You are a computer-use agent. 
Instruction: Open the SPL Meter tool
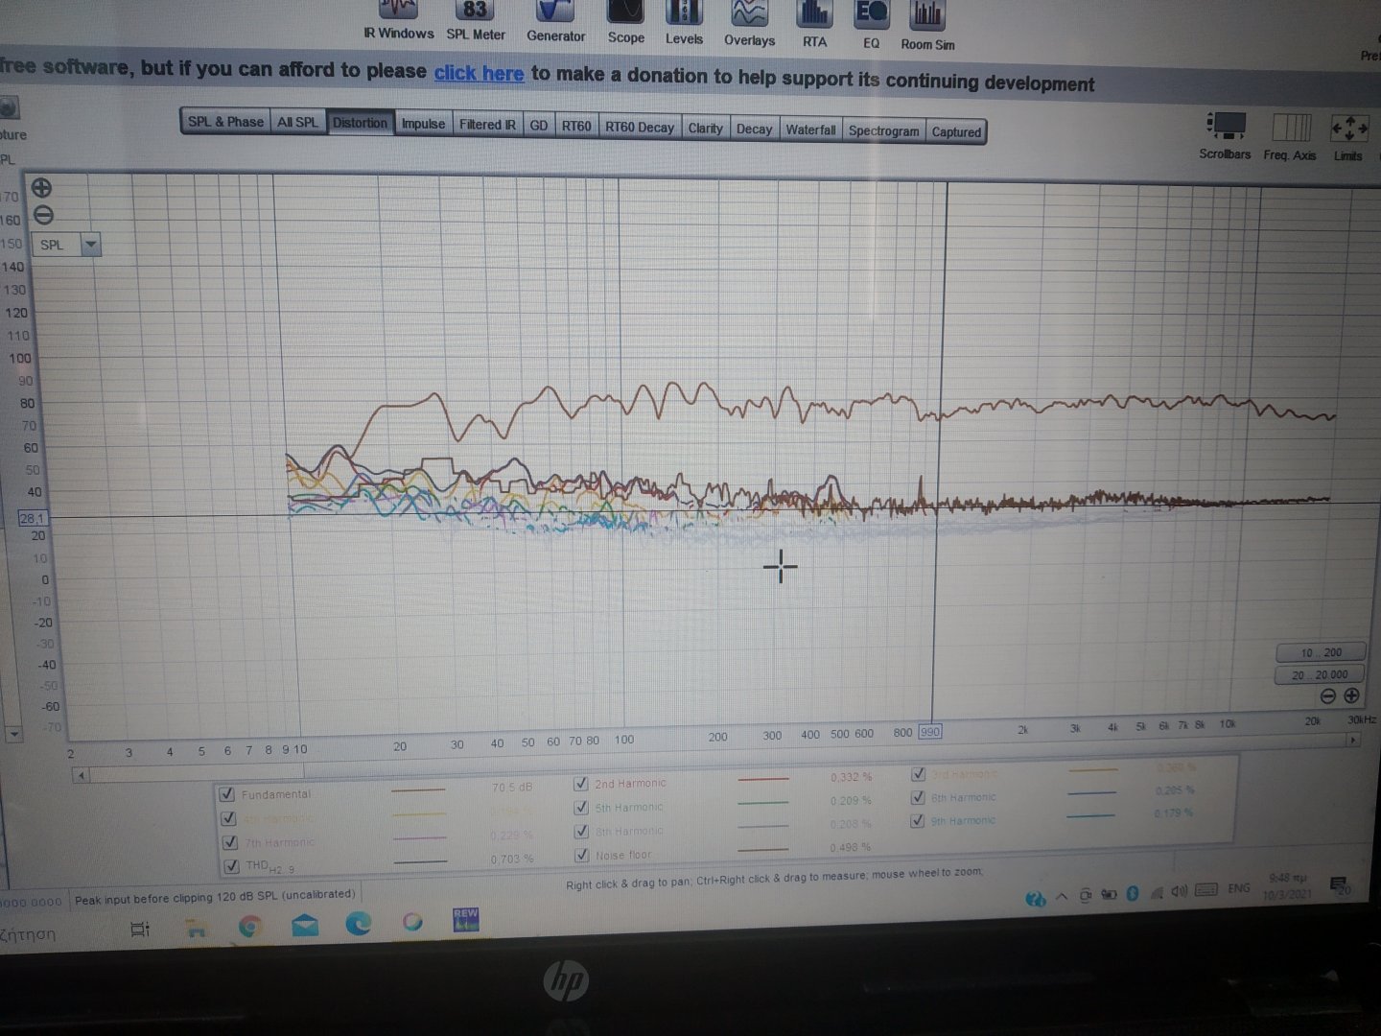tap(476, 20)
